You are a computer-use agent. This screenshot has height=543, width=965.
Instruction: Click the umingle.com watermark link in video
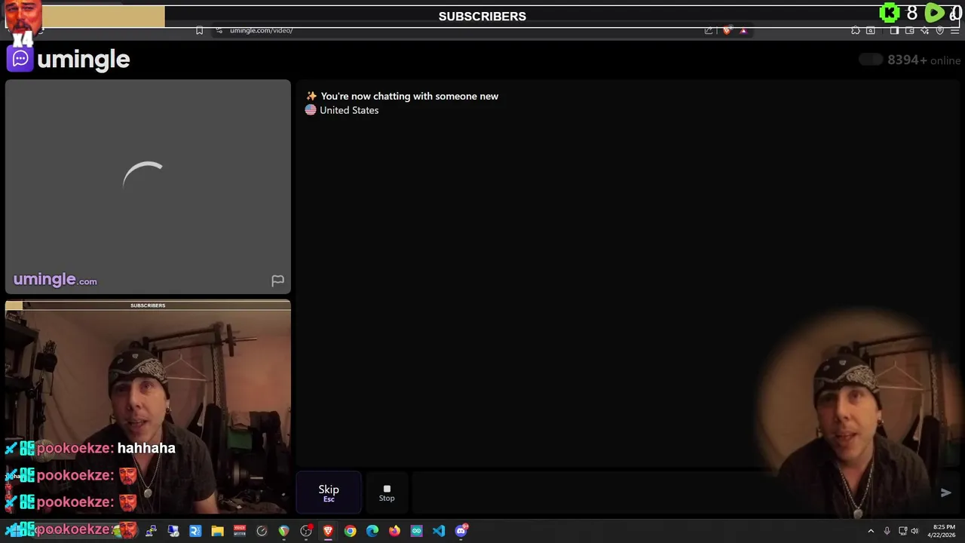pos(55,280)
